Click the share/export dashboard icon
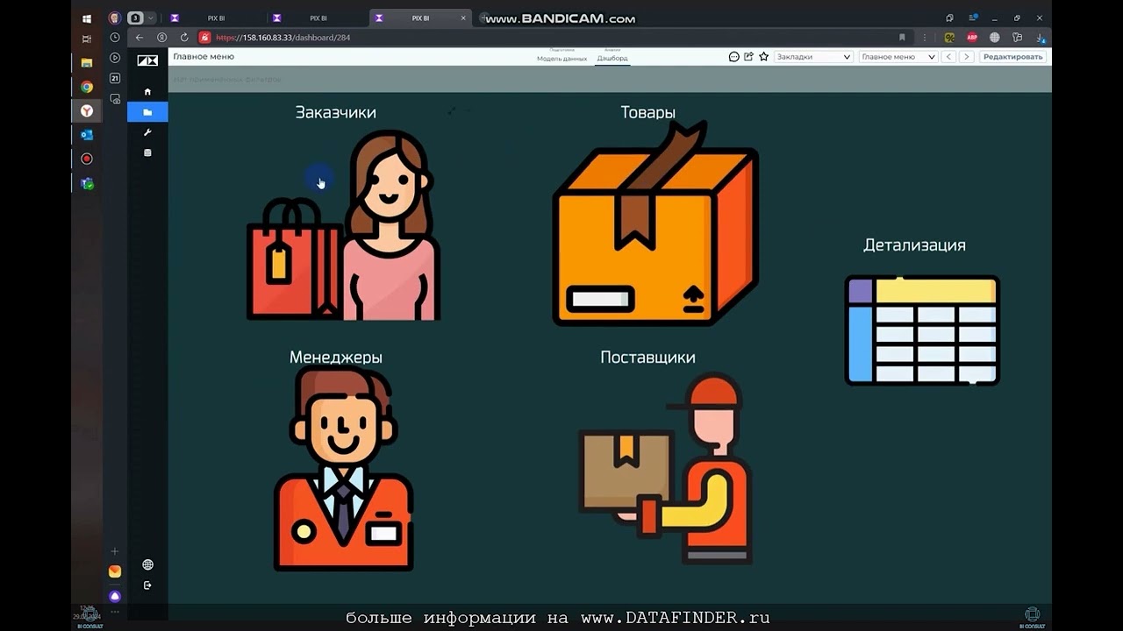The image size is (1123, 631). (x=748, y=56)
